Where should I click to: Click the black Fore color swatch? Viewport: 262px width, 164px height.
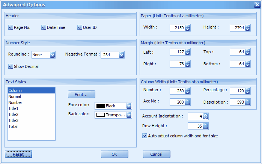click(100, 106)
